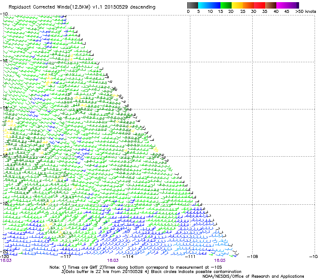
Task: Click the gray 0-5 knots legend swatch
Action: click(x=193, y=5)
